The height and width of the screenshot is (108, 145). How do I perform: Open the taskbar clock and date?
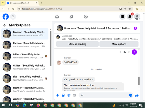[133, 105]
